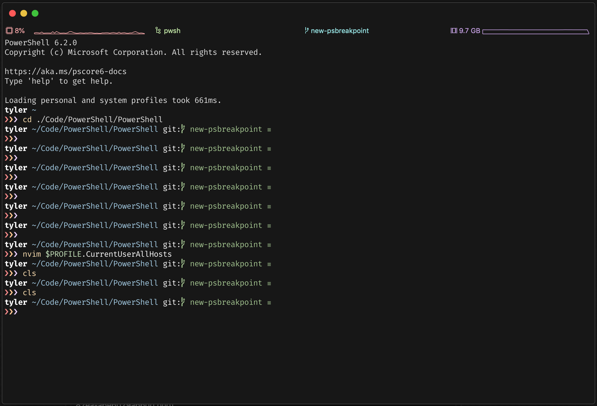This screenshot has width=597, height=406.
Task: Click the ~/Code/PowerShell/PowerShell path in the latest prompt
Action: pos(94,302)
